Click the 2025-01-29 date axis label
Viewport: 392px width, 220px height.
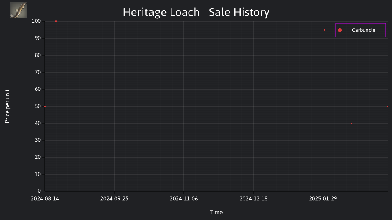323,199
